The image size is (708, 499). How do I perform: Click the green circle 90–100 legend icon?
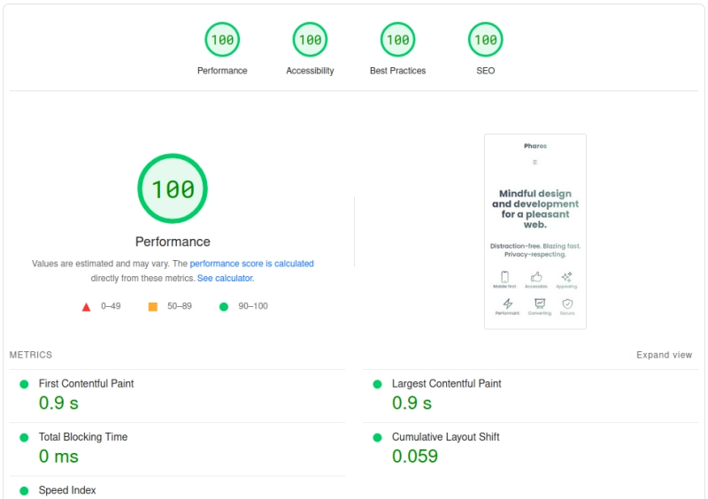tap(224, 307)
